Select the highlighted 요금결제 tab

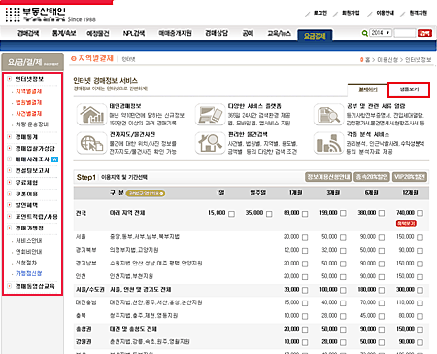pos(315,36)
